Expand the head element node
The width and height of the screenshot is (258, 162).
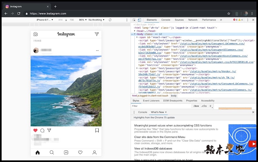tap(134, 31)
